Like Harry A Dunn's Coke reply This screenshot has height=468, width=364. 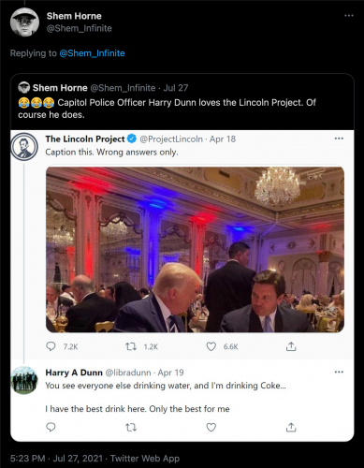pos(211,427)
